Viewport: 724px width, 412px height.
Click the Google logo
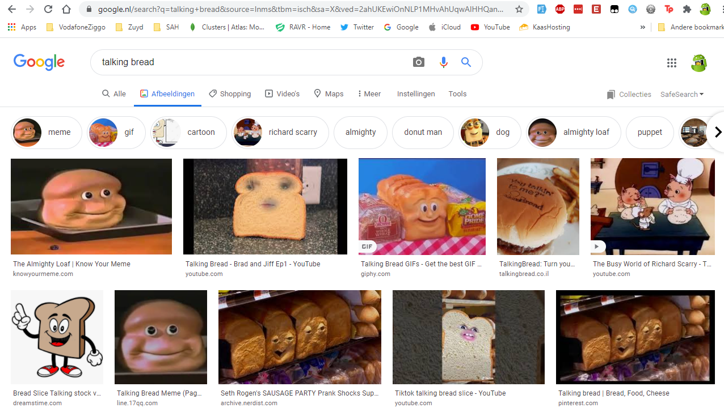pyautogui.click(x=39, y=62)
